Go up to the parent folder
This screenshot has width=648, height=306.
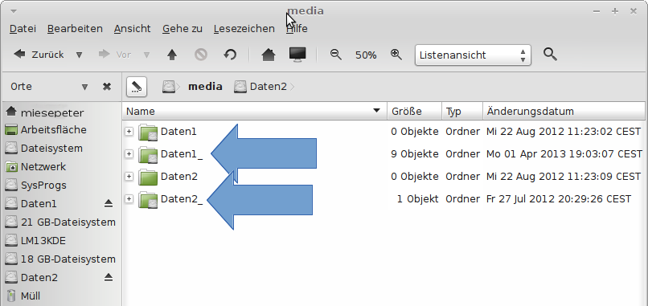pos(172,55)
